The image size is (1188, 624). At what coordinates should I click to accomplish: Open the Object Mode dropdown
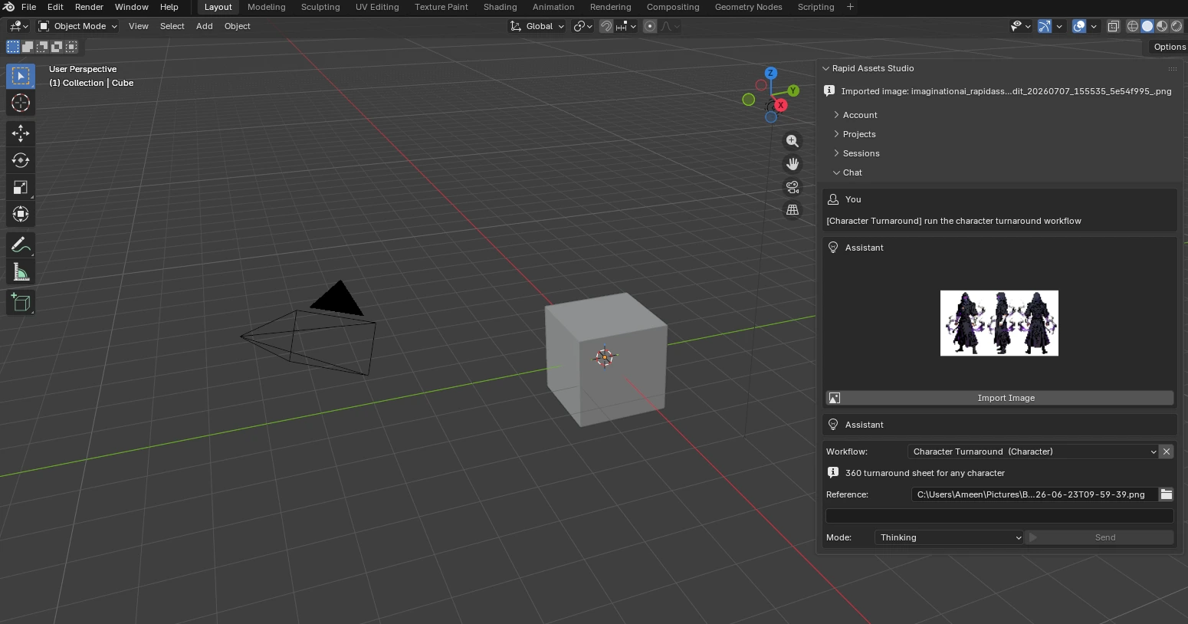point(77,26)
